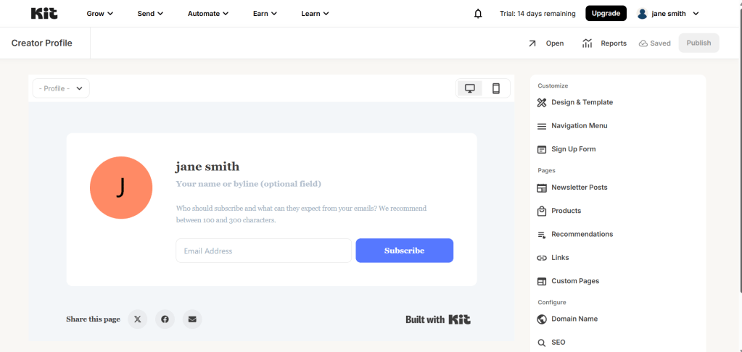Open the Newsletter Posts page settings
The image size is (742, 352).
[579, 188]
